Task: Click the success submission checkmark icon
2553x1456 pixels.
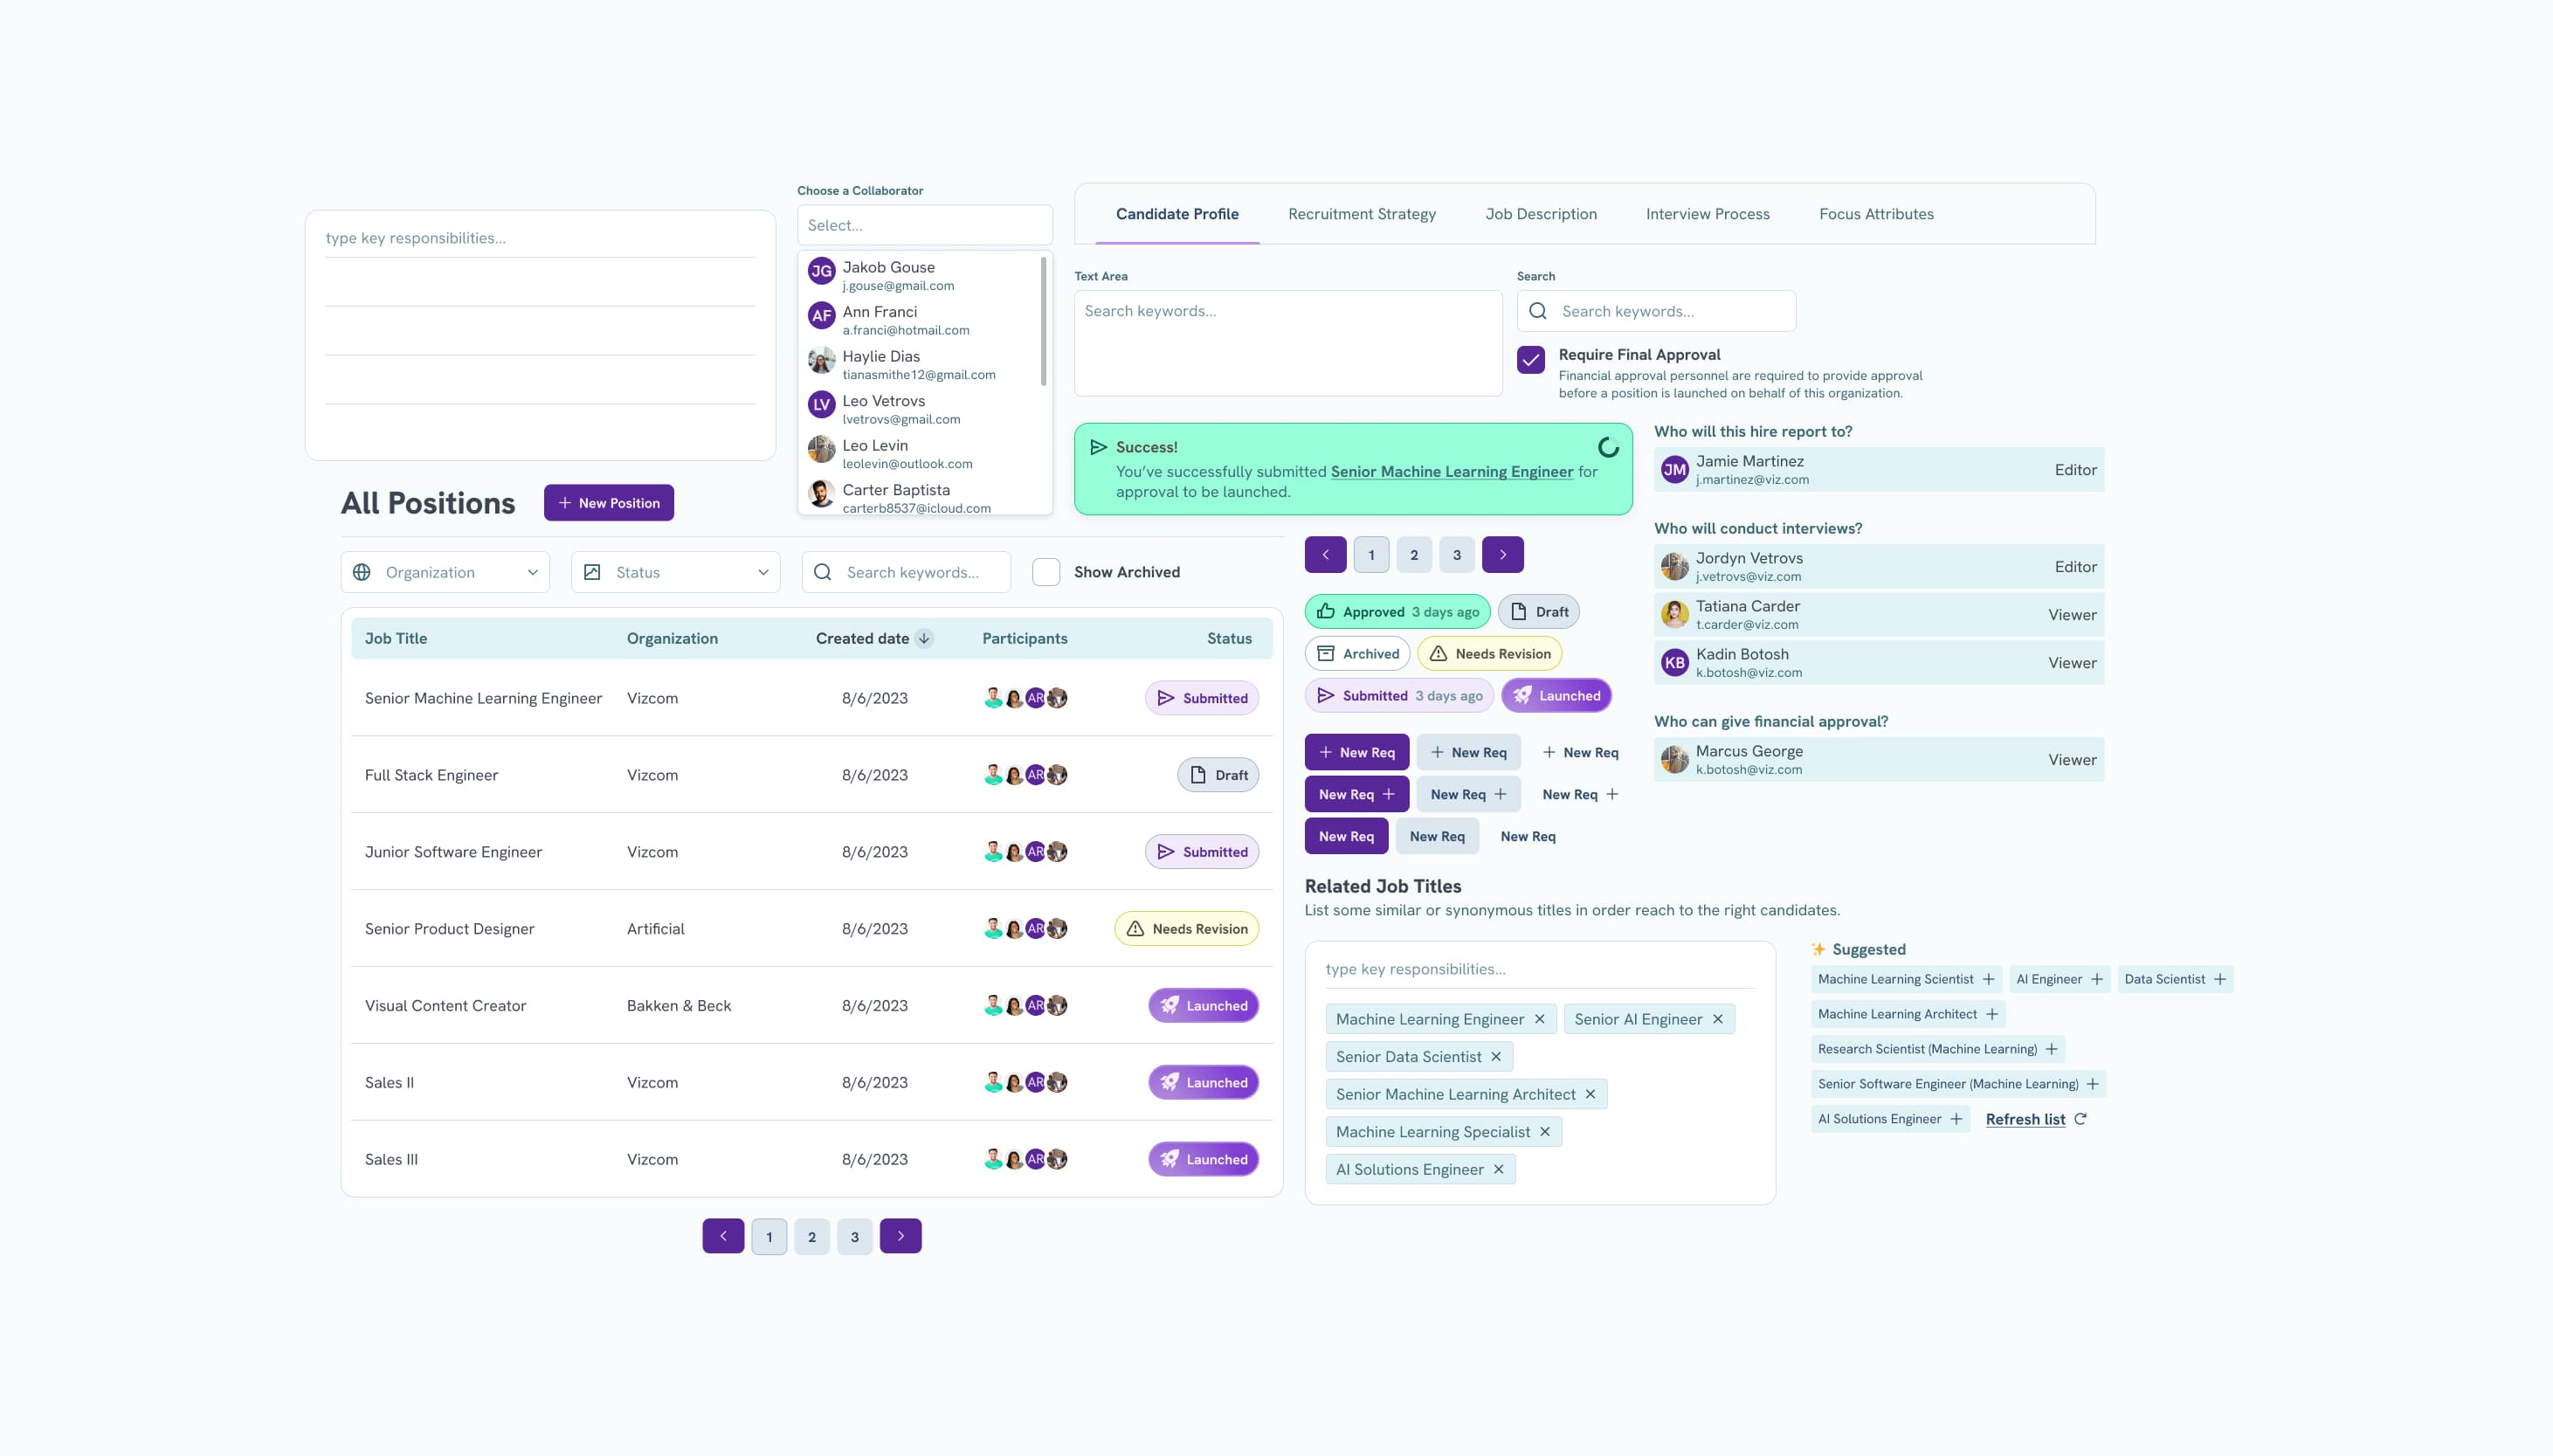Action: [1098, 445]
